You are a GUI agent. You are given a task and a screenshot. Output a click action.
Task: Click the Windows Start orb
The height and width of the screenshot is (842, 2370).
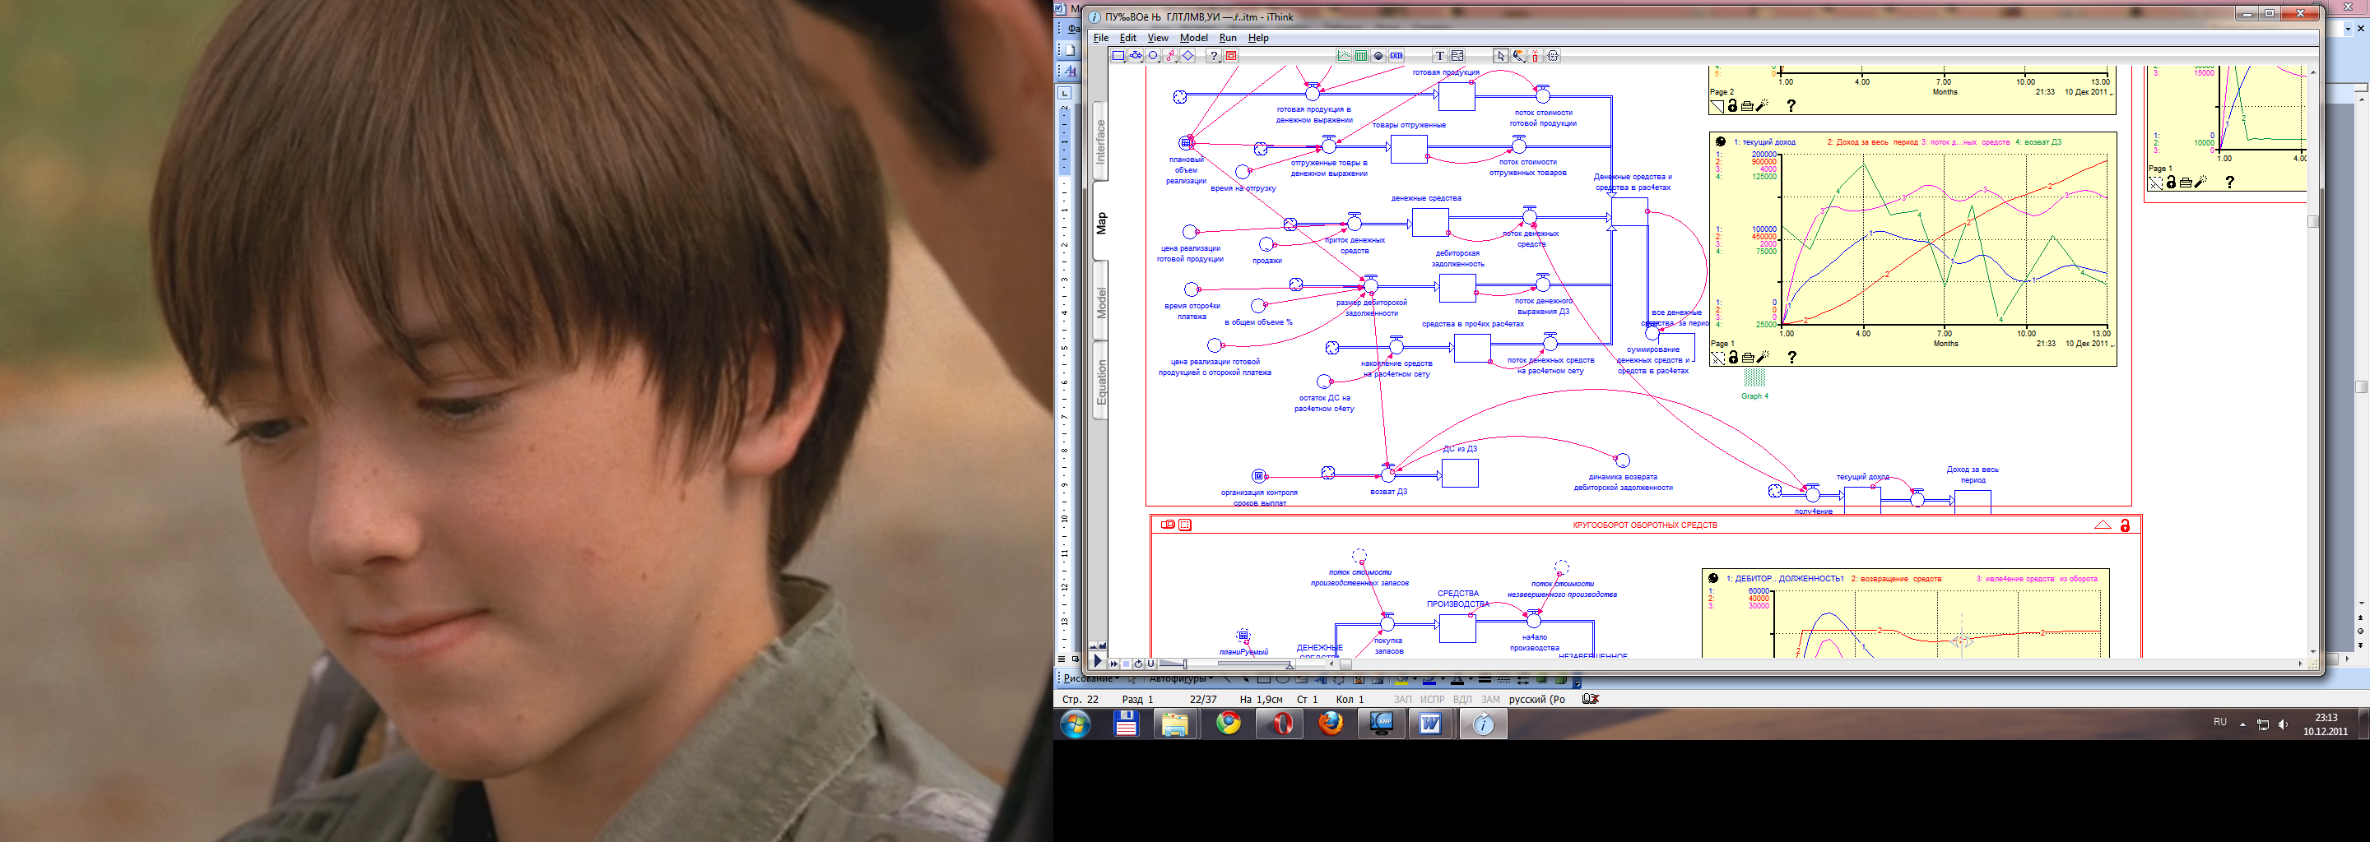(x=1076, y=724)
